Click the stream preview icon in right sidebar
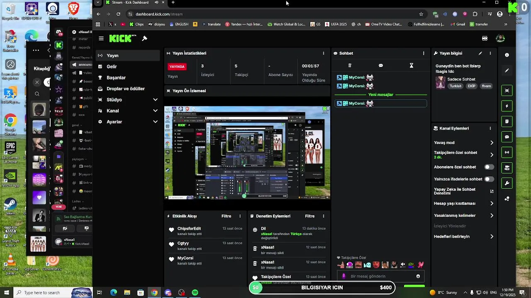Viewport: 531px width, 298px height. pos(507,90)
